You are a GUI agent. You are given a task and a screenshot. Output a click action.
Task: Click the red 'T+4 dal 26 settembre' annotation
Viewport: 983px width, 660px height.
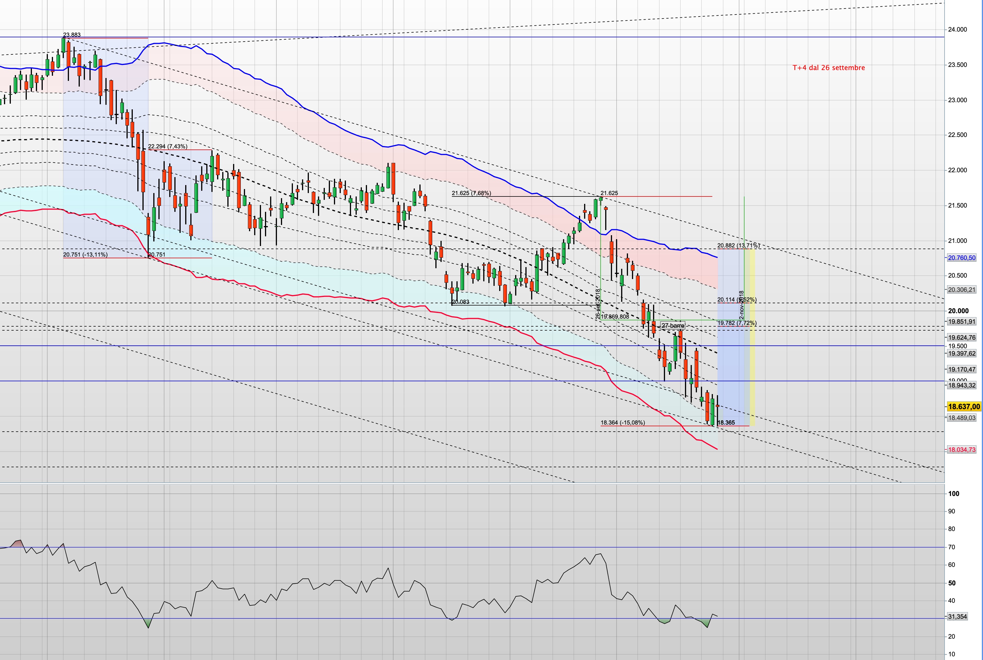click(x=829, y=67)
